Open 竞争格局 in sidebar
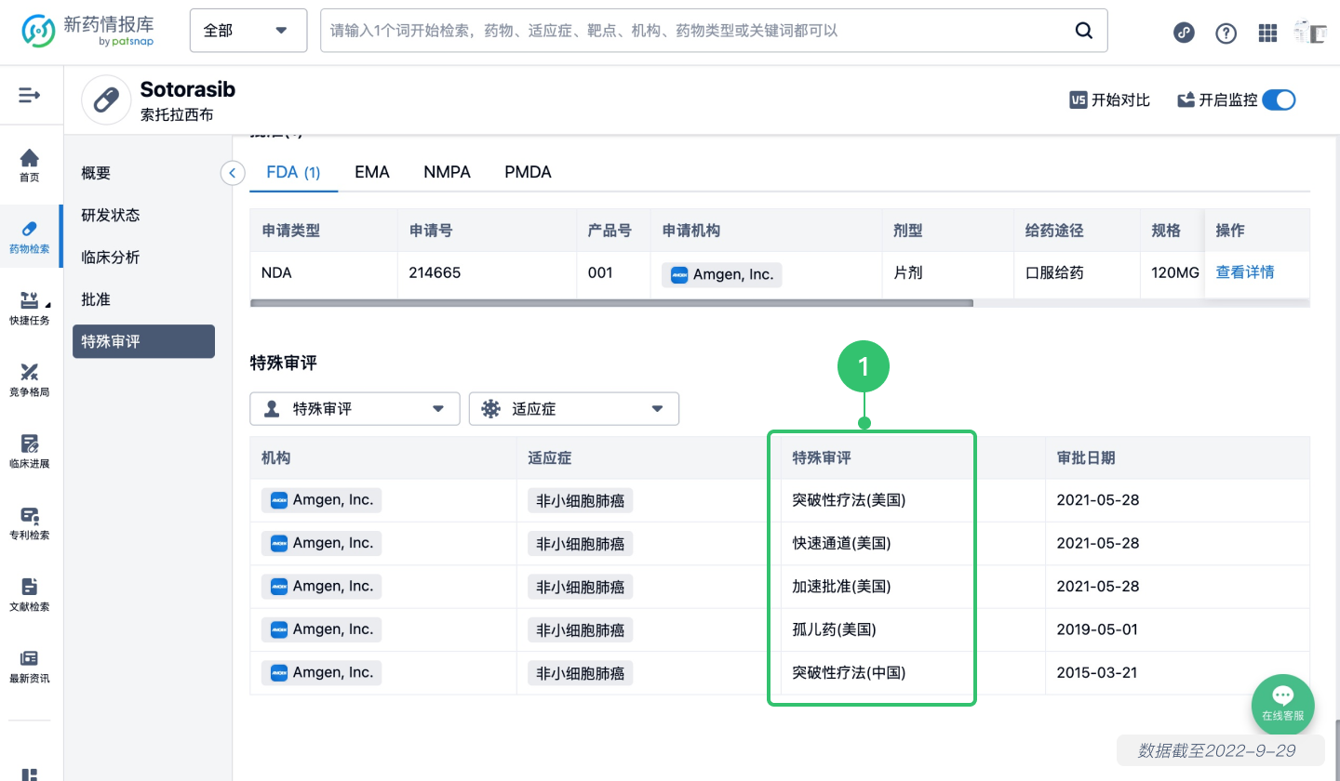Screen dimensions: 1340x781 tap(30, 379)
